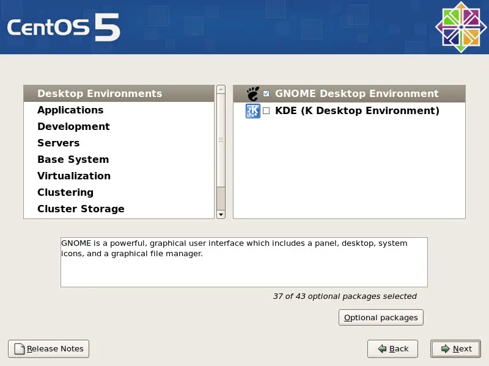Go Back to the previous step
This screenshot has width=489, height=366.
click(392, 348)
